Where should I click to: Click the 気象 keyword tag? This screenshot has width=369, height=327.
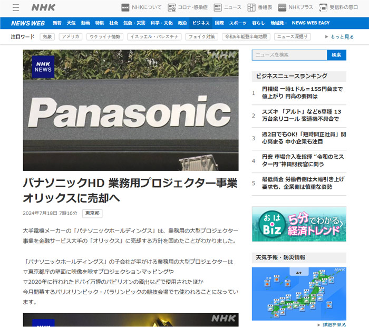(x=47, y=37)
